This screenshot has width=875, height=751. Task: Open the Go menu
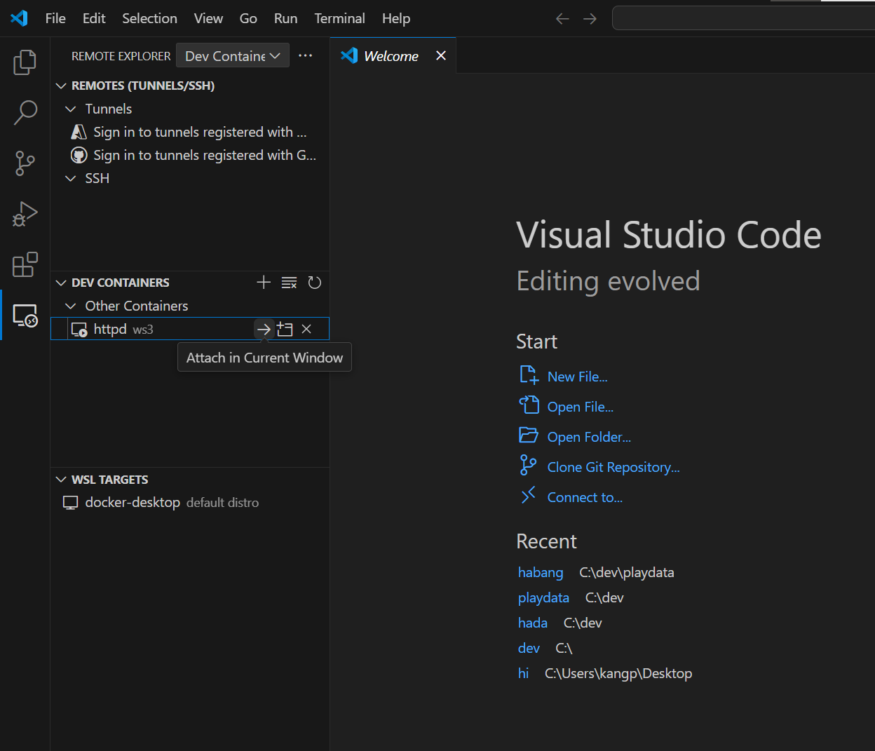click(248, 18)
